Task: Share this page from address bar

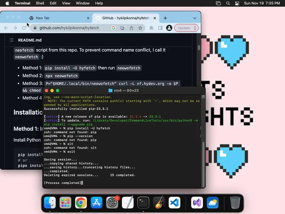Action: pyautogui.click(x=131, y=28)
